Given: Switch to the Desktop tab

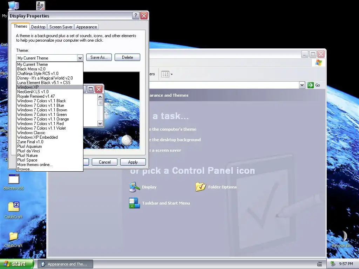Looking at the screenshot, I should click(x=38, y=27).
